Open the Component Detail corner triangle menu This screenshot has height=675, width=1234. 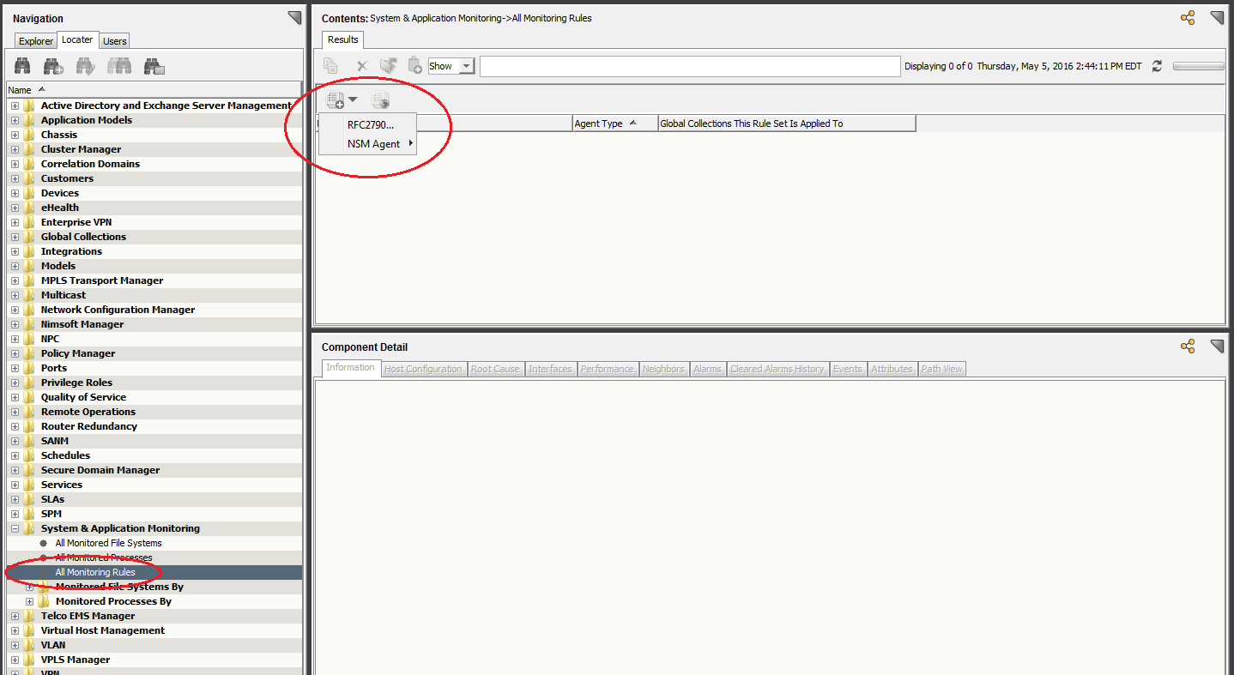pos(1217,347)
